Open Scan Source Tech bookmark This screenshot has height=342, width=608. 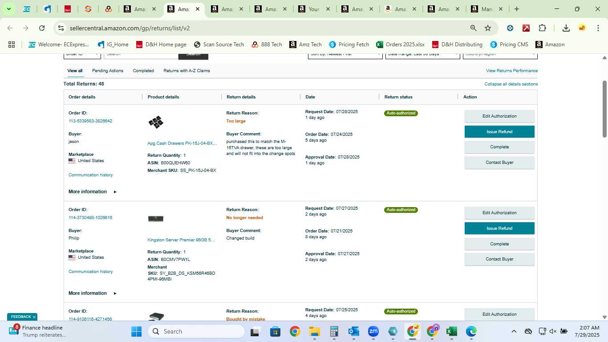(219, 45)
